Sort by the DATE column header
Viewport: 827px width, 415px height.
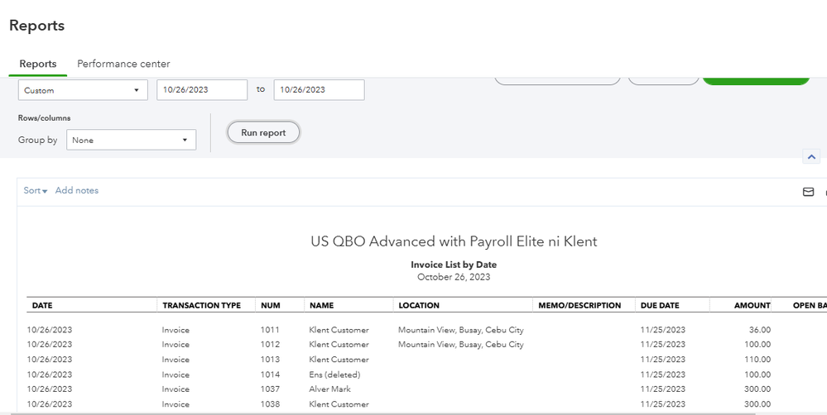pos(42,306)
